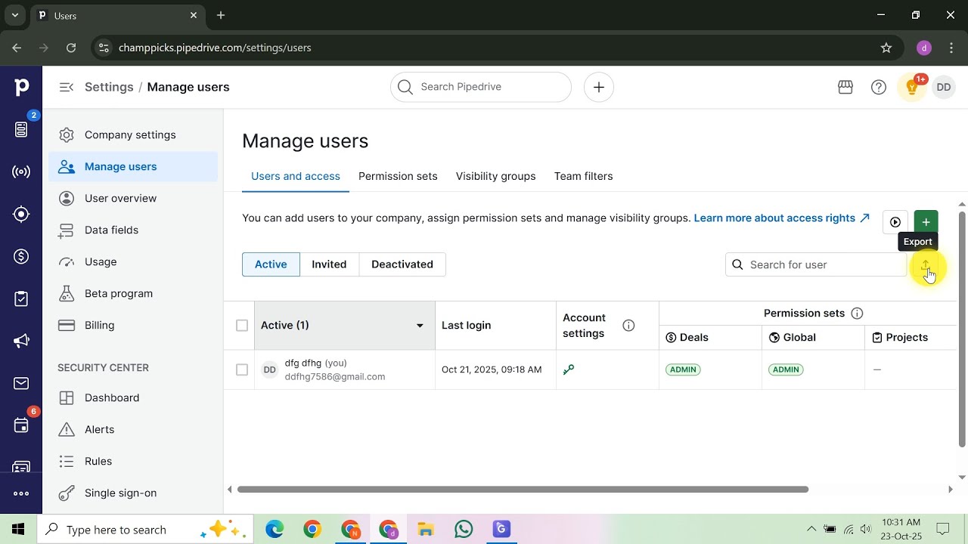Open Pipedrive logo home icon
The width and height of the screenshot is (968, 544).
pyautogui.click(x=21, y=87)
